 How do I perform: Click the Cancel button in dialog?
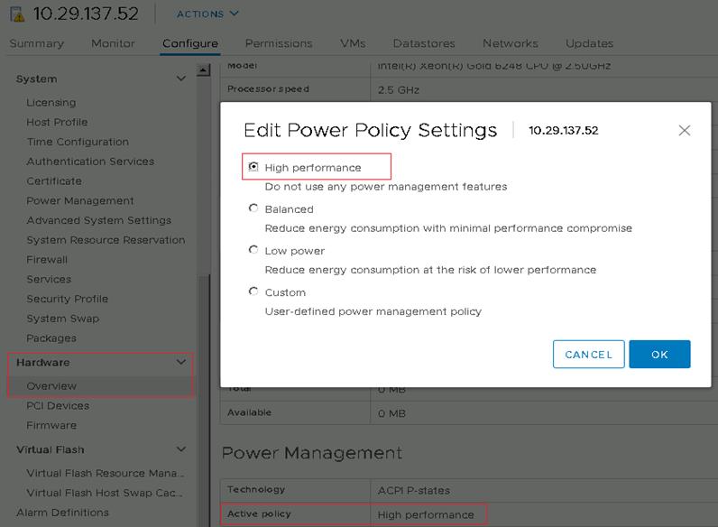588,355
